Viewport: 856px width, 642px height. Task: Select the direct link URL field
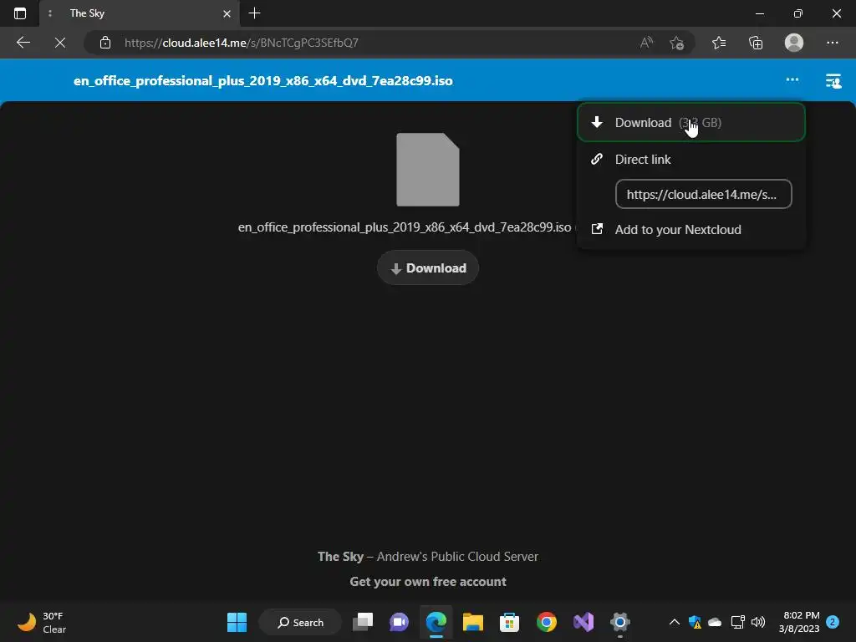click(x=703, y=194)
